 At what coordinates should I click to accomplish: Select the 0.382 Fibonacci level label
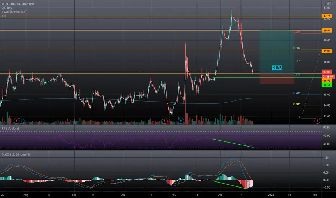tap(297, 48)
